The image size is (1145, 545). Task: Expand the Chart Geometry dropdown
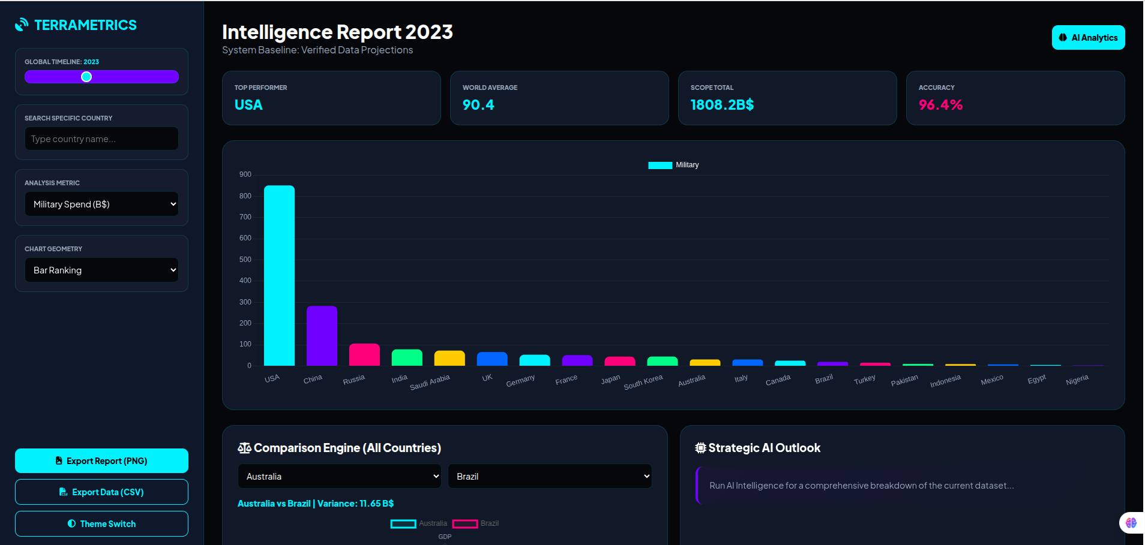pyautogui.click(x=101, y=270)
